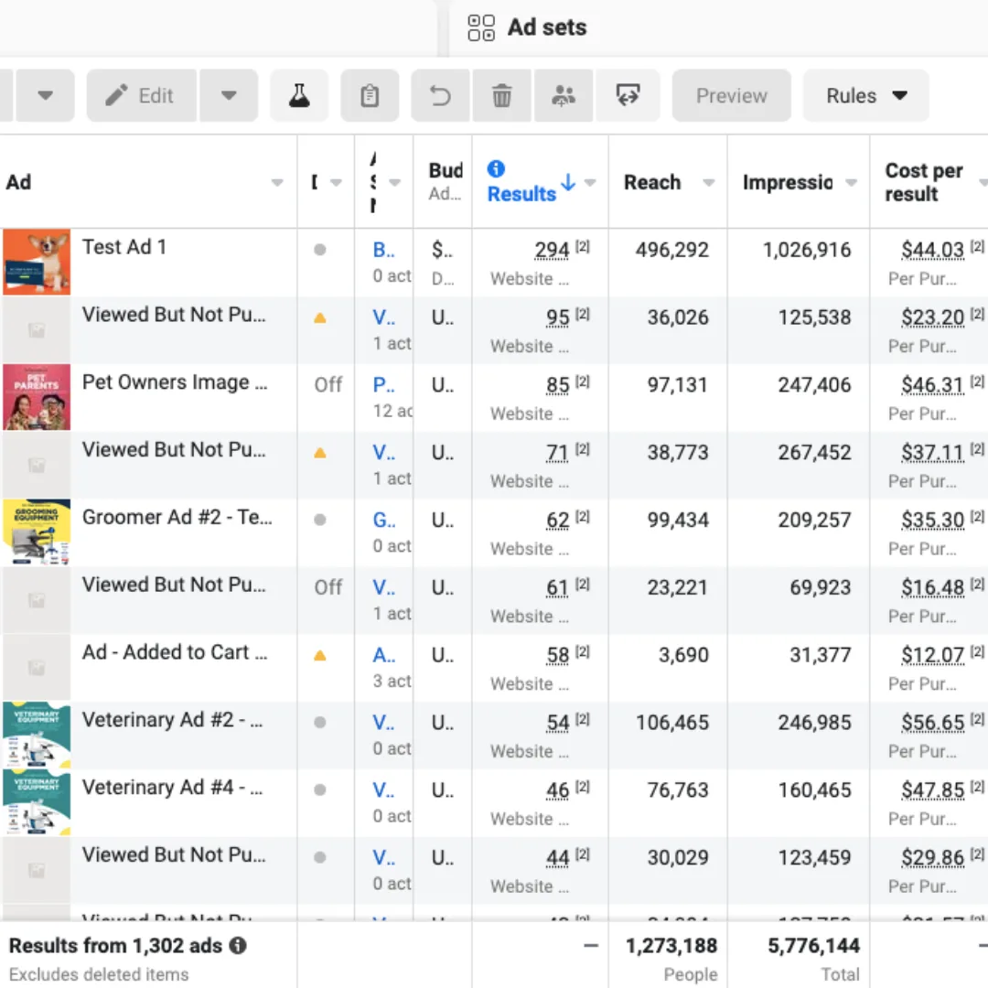Click the Undo changes icon
Viewport: 988px width, 988px height.
pyautogui.click(x=440, y=95)
